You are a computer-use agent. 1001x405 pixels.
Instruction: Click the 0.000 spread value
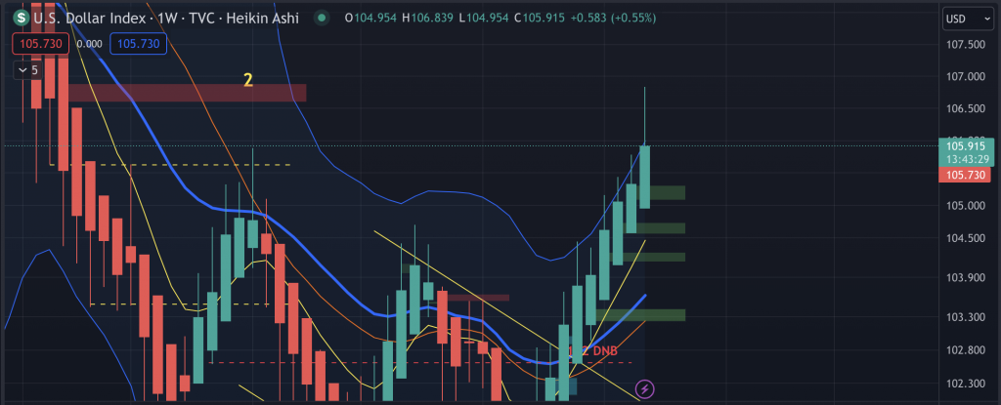(89, 45)
